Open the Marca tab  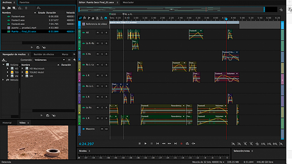pos(65,54)
